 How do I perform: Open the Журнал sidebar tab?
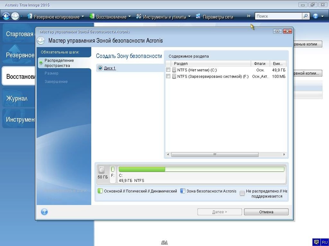pyautogui.click(x=19, y=98)
